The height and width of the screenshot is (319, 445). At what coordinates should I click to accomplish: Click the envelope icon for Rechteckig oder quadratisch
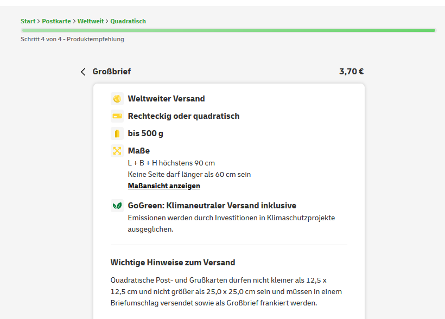[x=117, y=116]
